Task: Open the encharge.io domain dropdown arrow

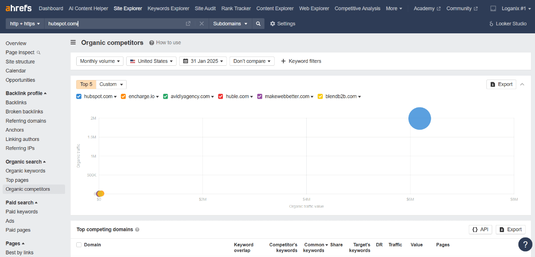Action: (158, 96)
